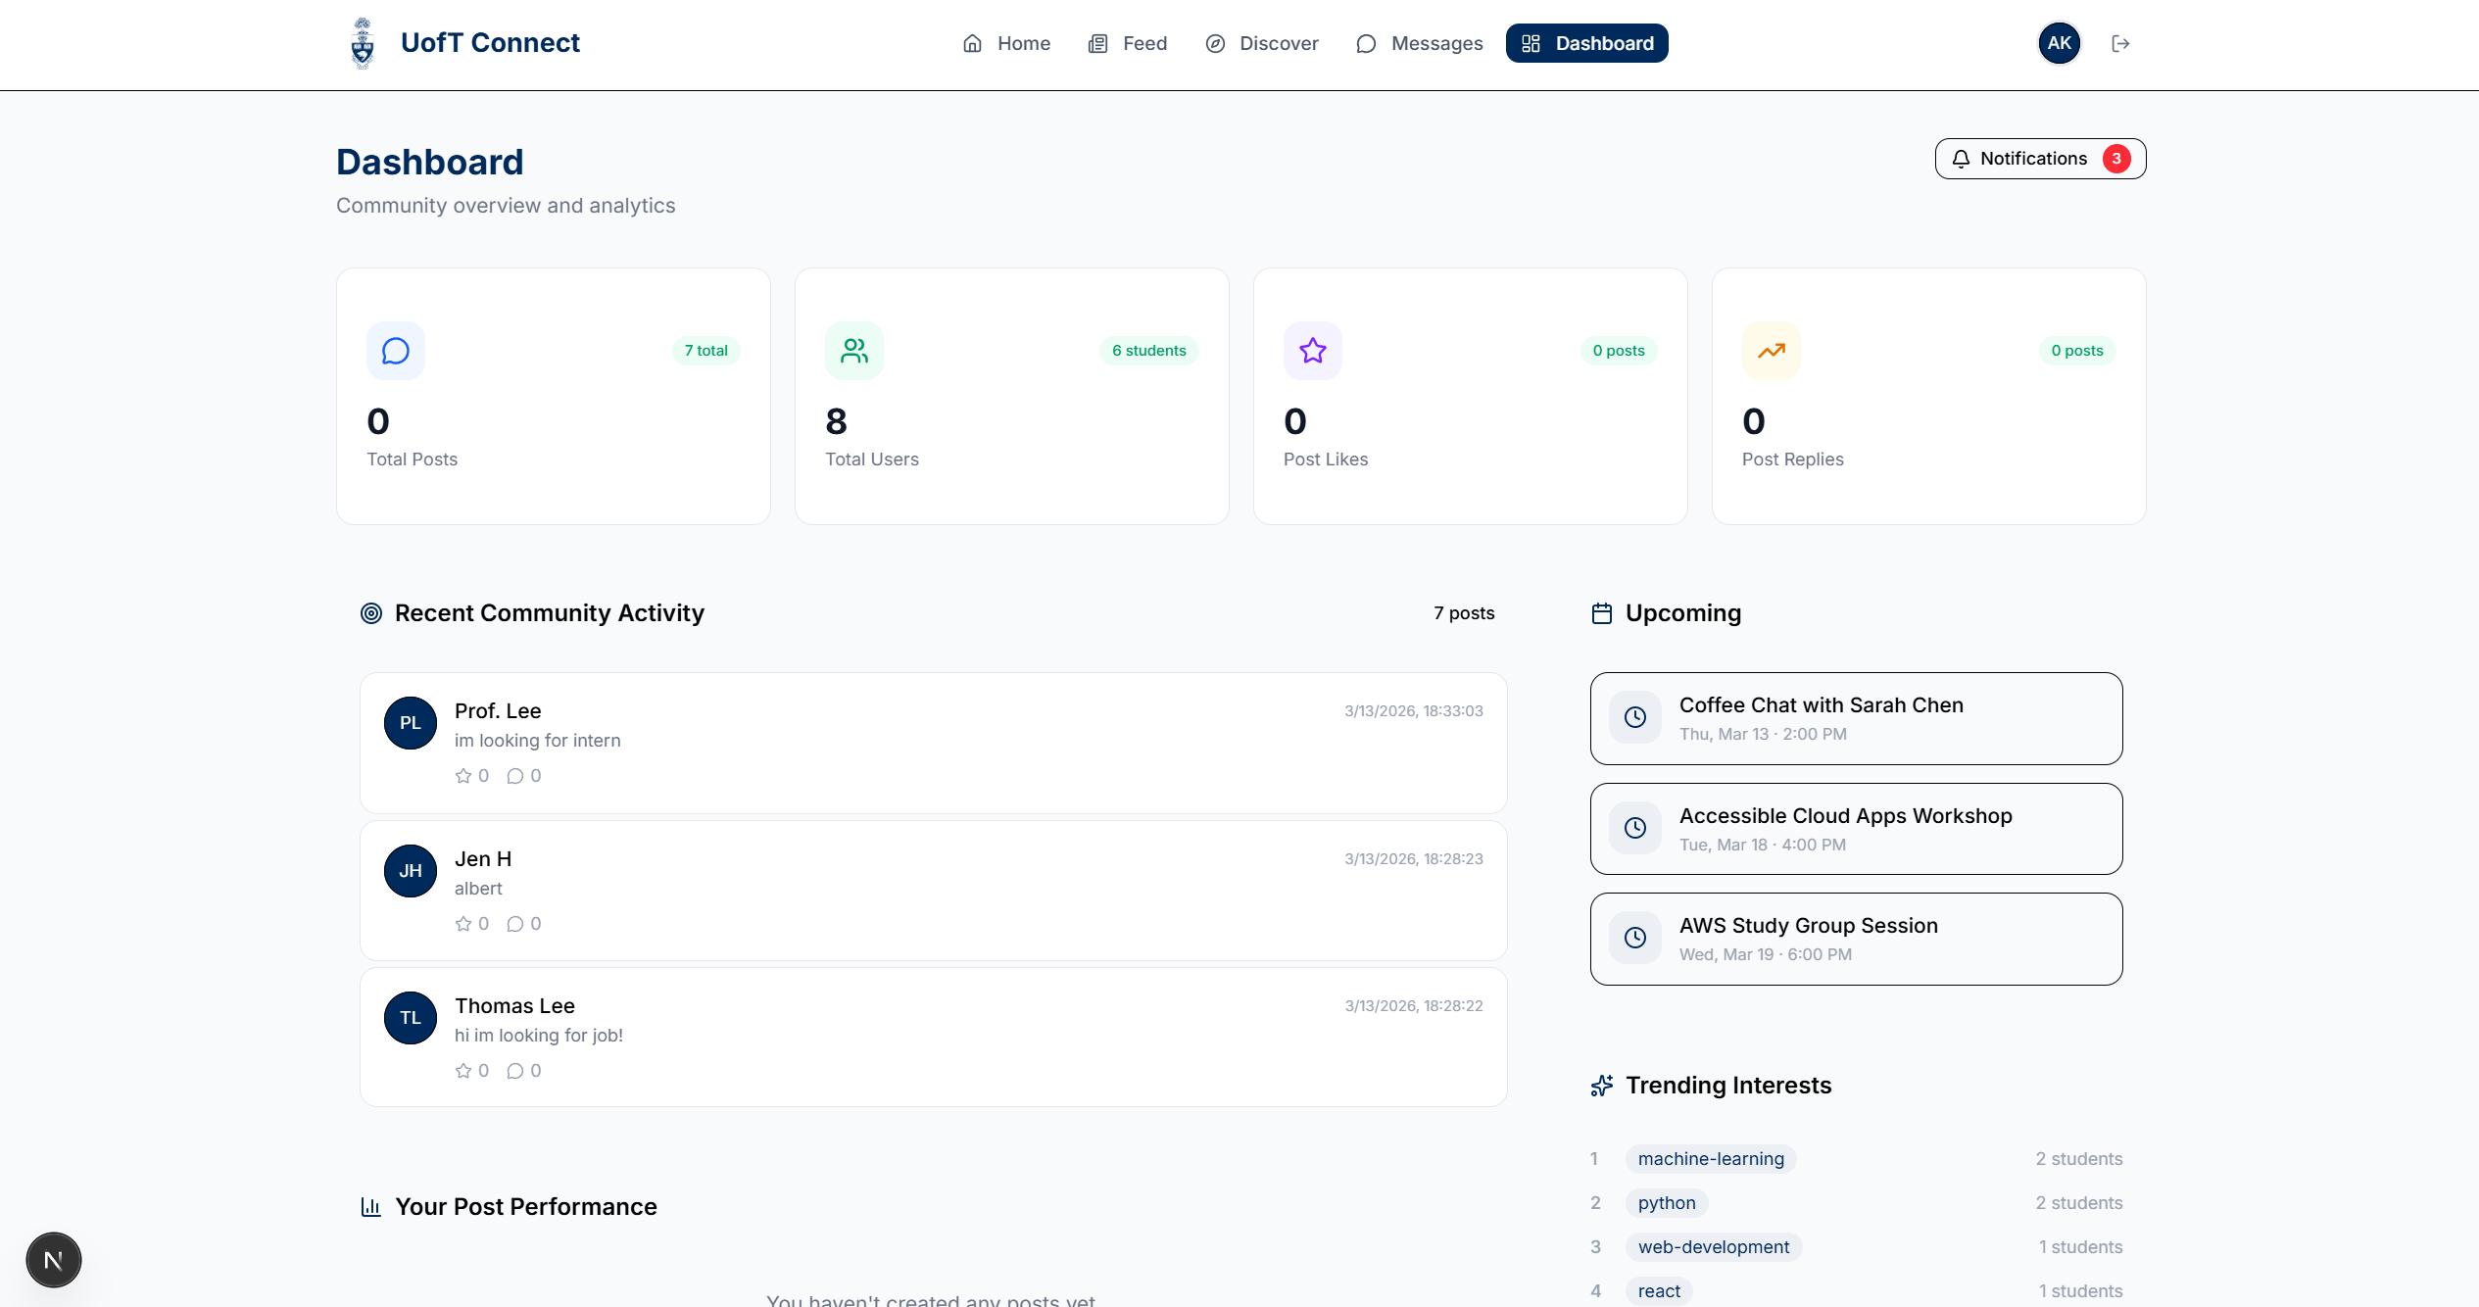Click the Post Replies trending arrow icon
Viewport: 2479px width, 1307px height.
[1772, 351]
